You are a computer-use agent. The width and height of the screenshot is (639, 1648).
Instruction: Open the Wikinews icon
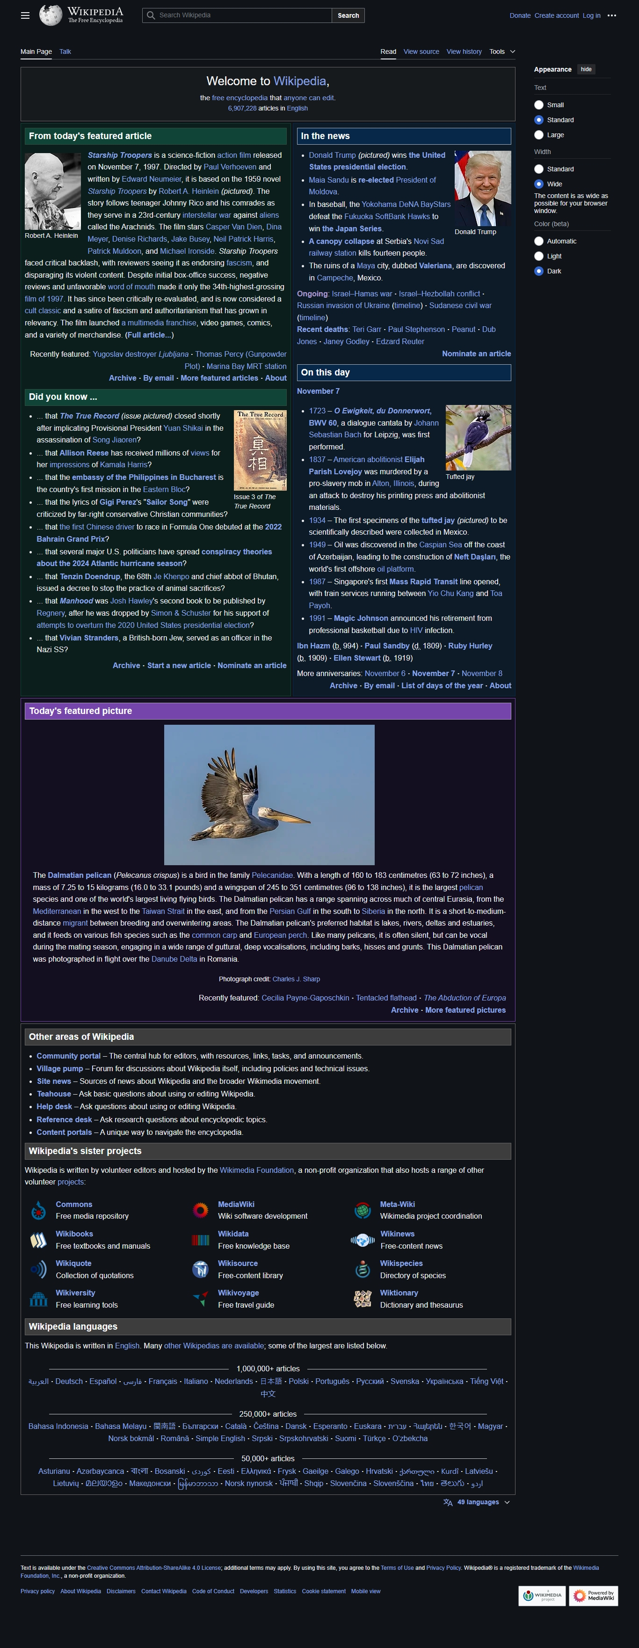click(363, 1240)
